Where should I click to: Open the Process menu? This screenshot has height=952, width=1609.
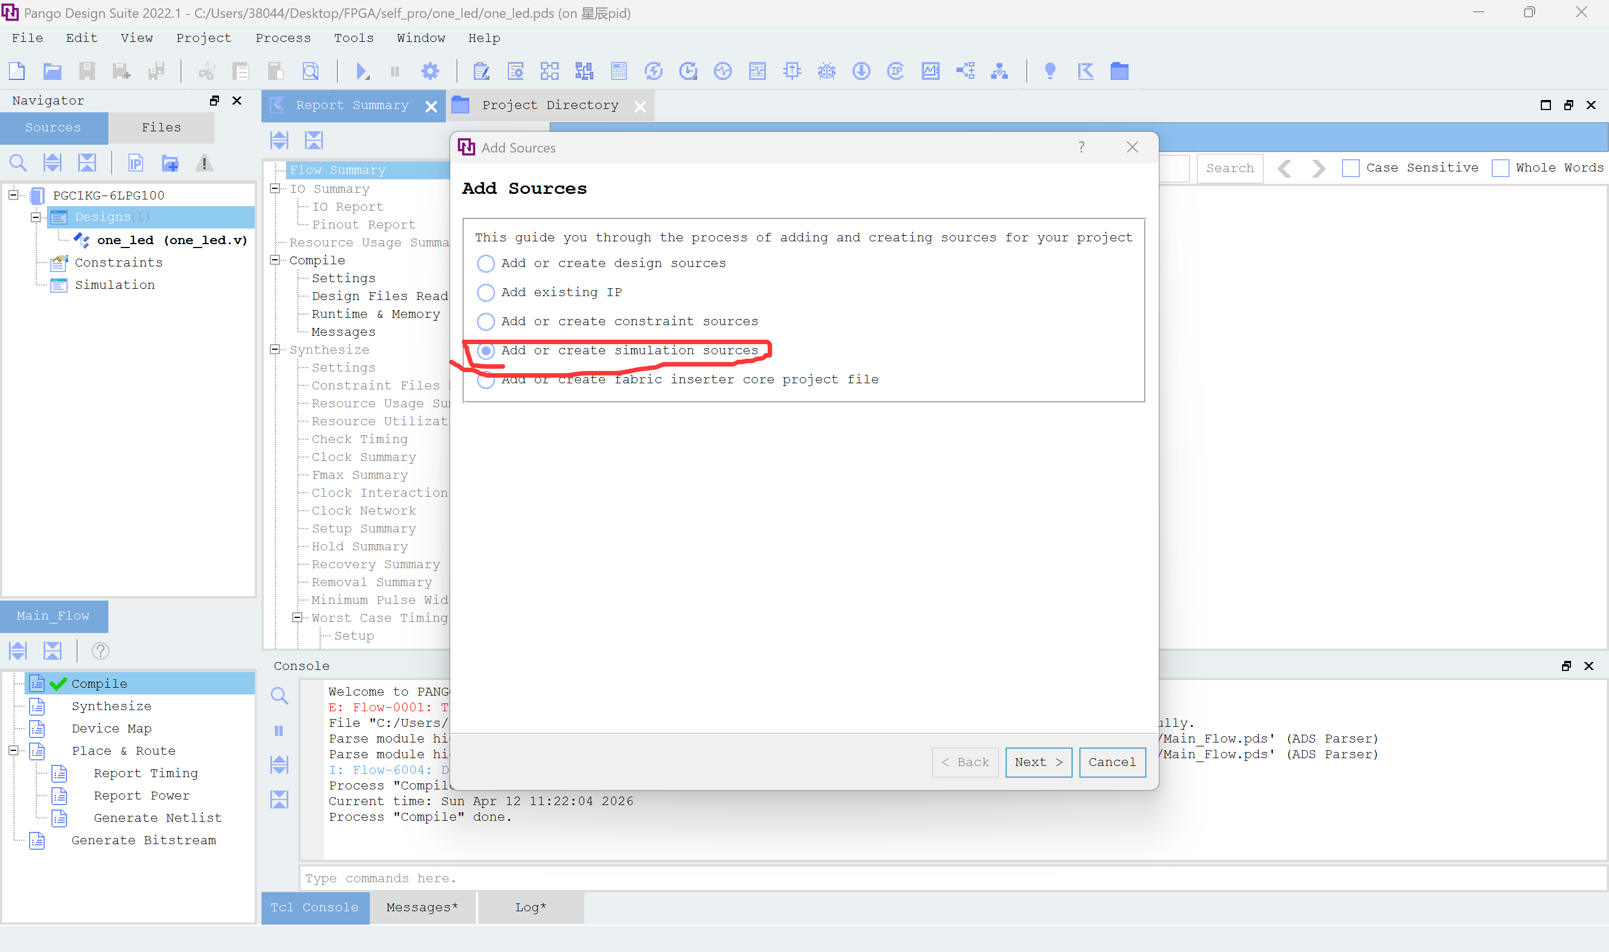[x=283, y=38]
